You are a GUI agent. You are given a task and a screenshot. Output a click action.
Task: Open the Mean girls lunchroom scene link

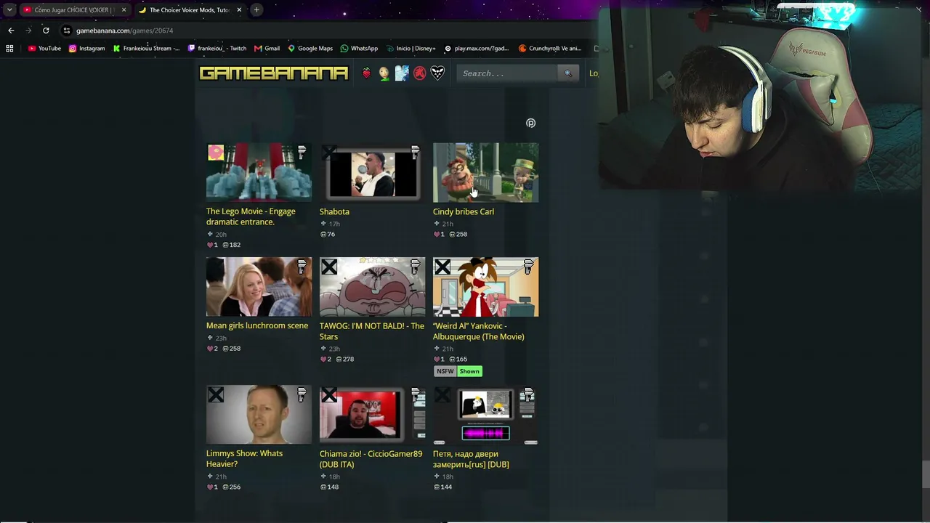tap(257, 325)
